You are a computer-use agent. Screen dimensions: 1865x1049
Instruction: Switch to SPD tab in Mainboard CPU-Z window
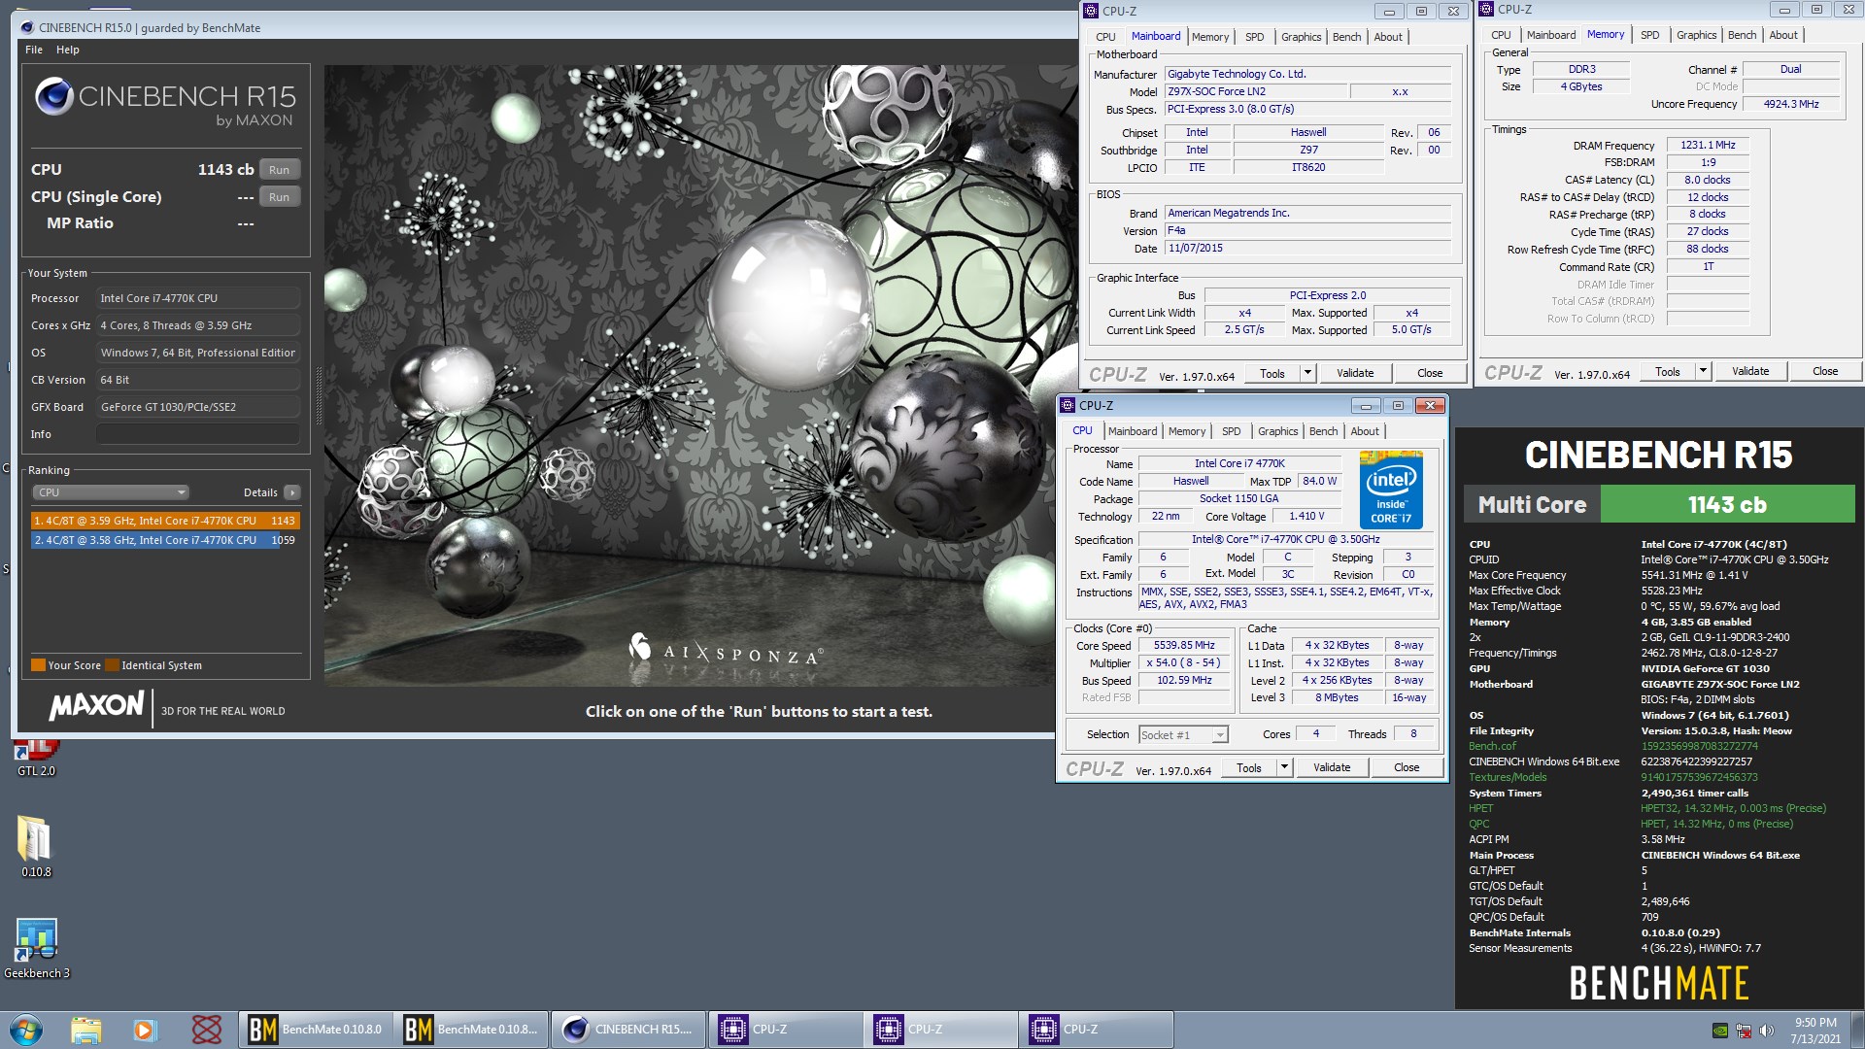coord(1255,37)
